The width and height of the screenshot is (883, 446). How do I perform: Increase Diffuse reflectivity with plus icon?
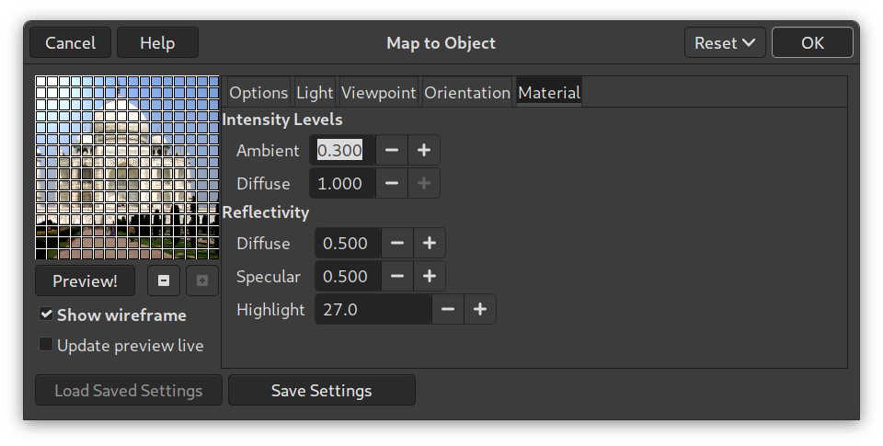coord(429,244)
